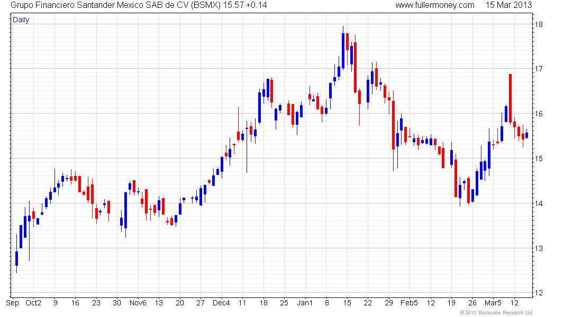Click the y-axis label 17
Viewport: 582px width, 317px height.
pyautogui.click(x=539, y=69)
